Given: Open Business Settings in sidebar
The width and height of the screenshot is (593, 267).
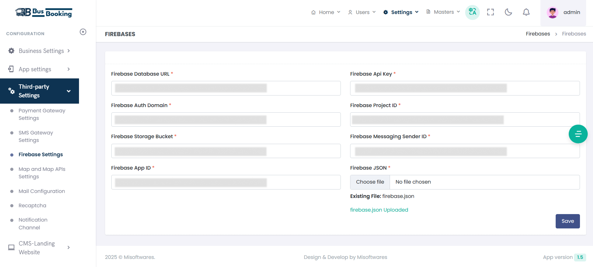Looking at the screenshot, I should (39, 51).
